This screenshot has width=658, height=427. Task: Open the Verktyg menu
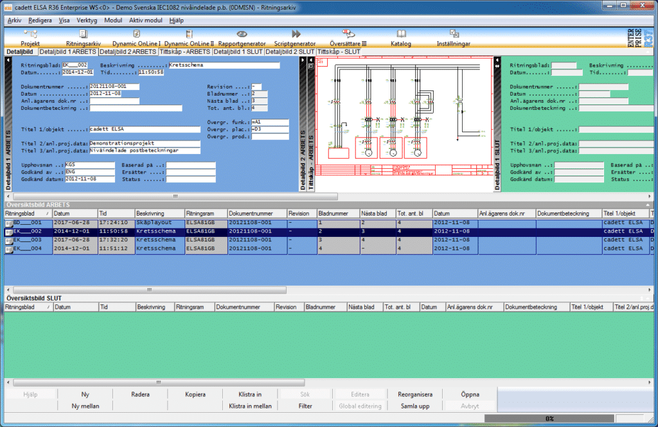(87, 20)
